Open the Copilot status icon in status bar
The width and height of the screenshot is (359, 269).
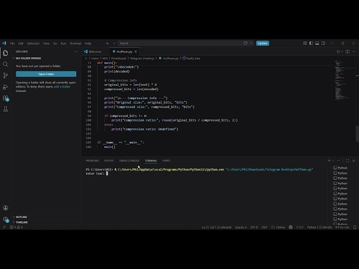pyautogui.click(x=291, y=228)
